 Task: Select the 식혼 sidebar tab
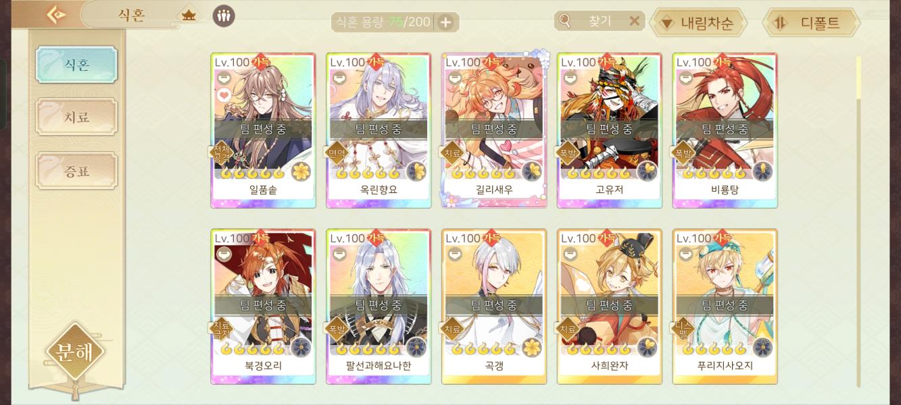[76, 65]
